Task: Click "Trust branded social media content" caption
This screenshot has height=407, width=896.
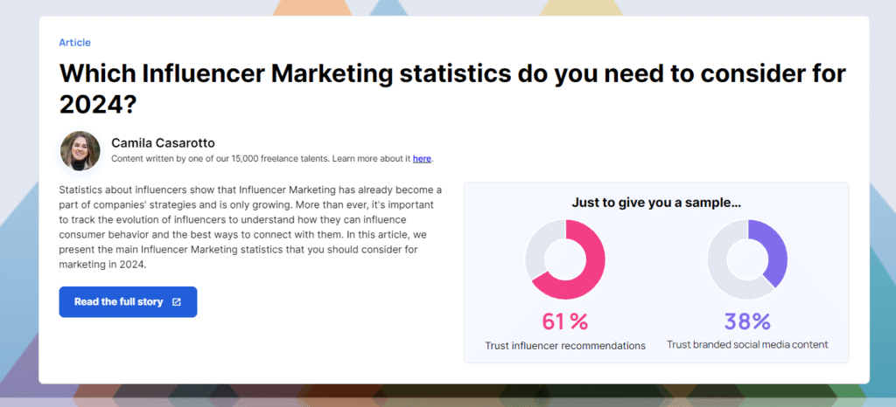Action: [747, 345]
